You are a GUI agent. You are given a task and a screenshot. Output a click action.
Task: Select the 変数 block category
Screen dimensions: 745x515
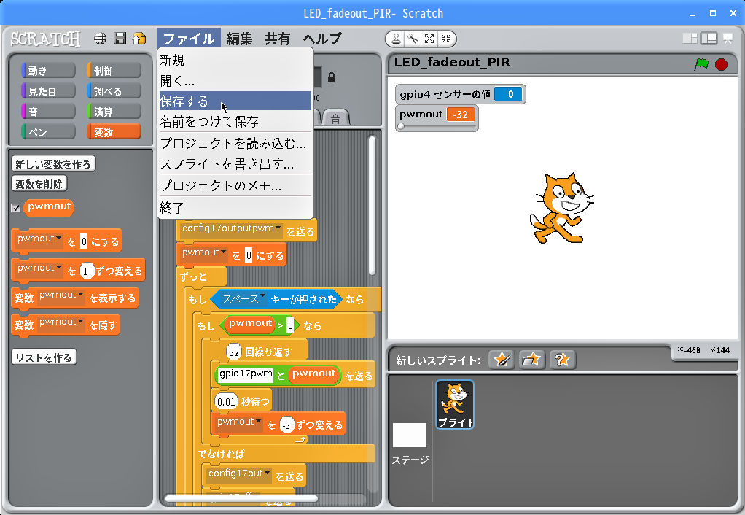[114, 132]
